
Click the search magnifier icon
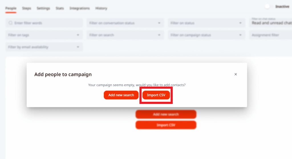(x=11, y=23)
